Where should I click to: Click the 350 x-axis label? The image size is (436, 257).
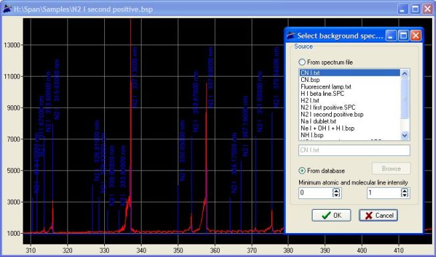[x=178, y=250]
